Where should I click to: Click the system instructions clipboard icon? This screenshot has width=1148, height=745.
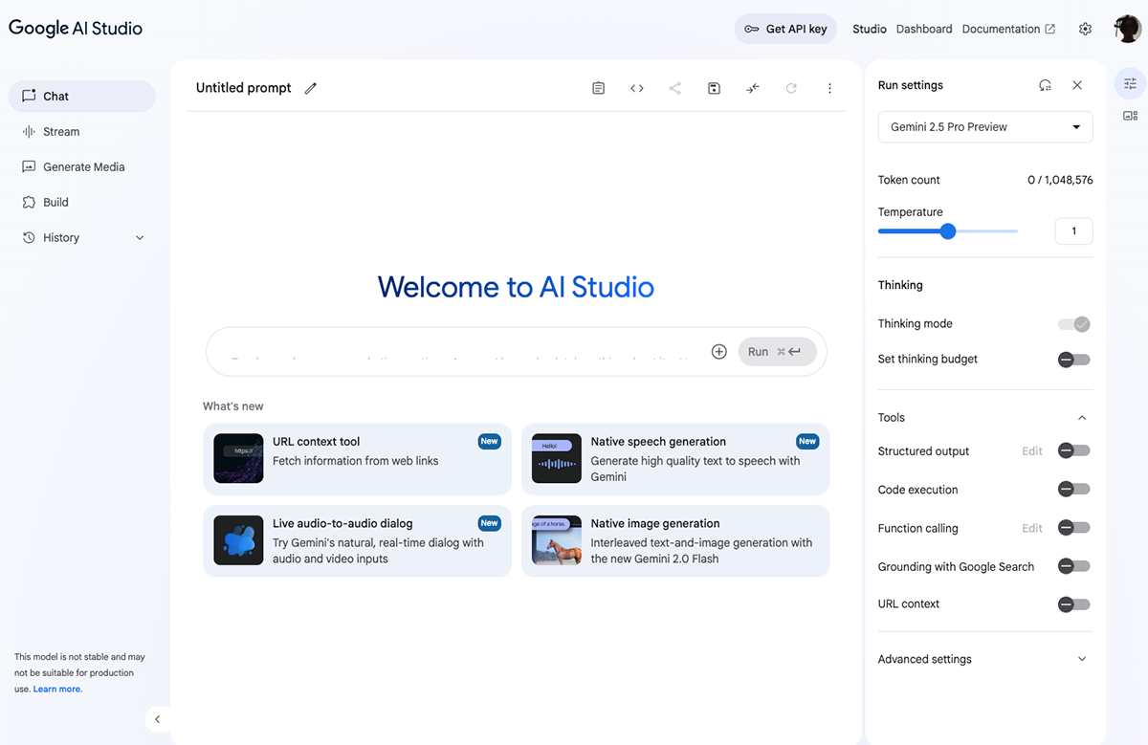pos(598,88)
